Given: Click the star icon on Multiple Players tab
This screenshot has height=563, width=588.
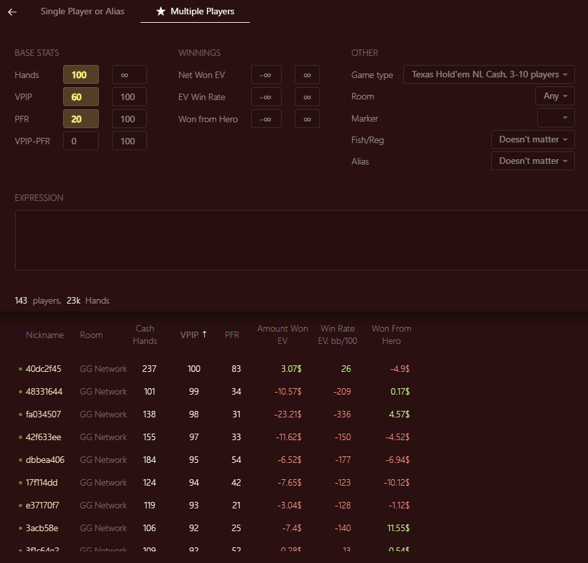Looking at the screenshot, I should 161,11.
